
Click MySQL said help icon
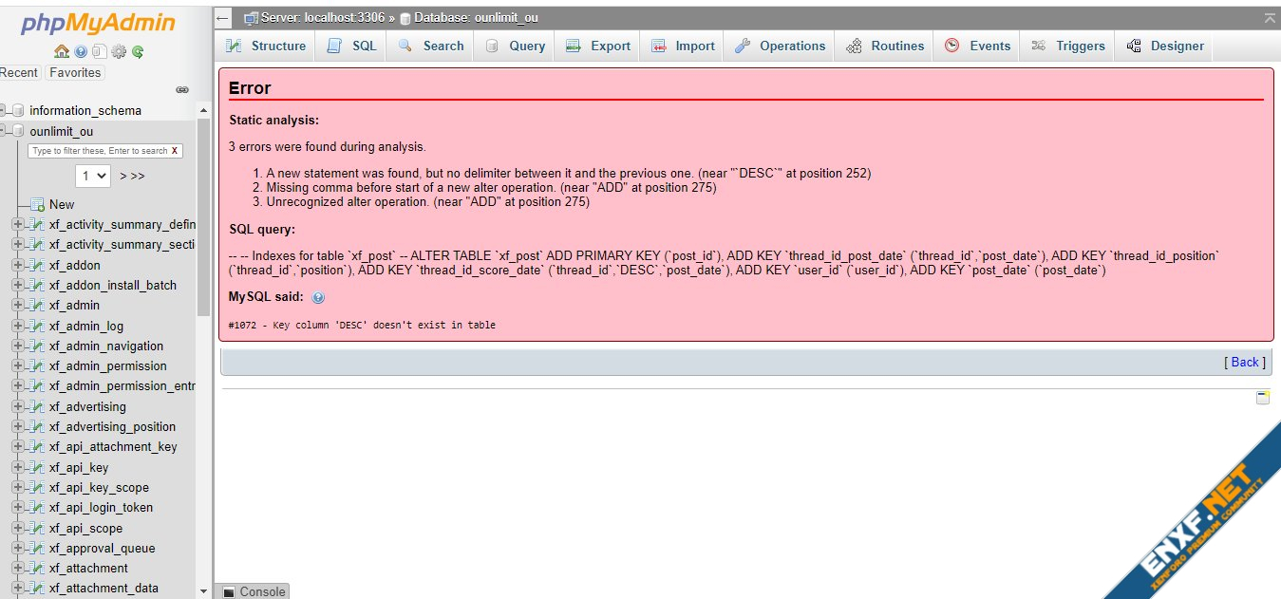pos(318,297)
